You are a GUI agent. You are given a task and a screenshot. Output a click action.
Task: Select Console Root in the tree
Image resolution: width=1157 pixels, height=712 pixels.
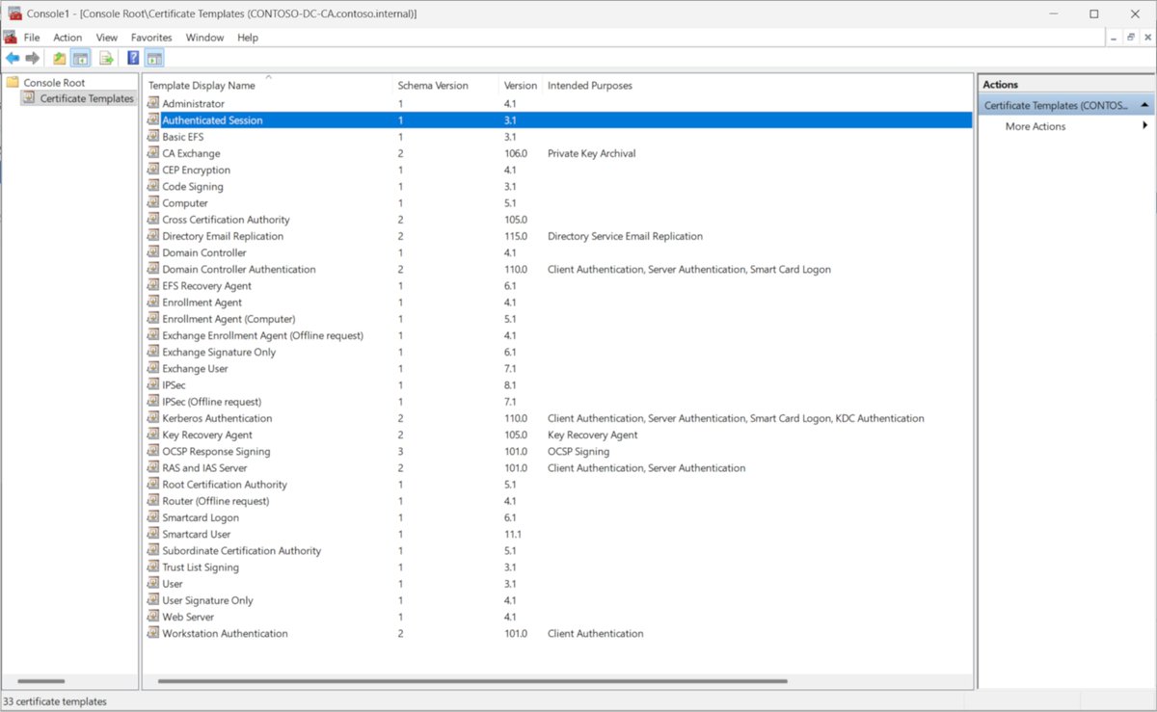point(54,83)
